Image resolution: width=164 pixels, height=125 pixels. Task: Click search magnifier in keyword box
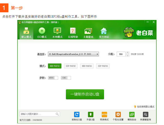[57, 114]
